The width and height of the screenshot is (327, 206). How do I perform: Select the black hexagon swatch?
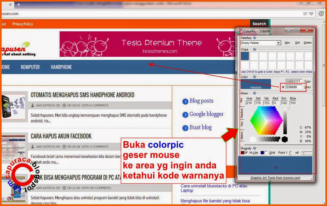tap(285, 139)
